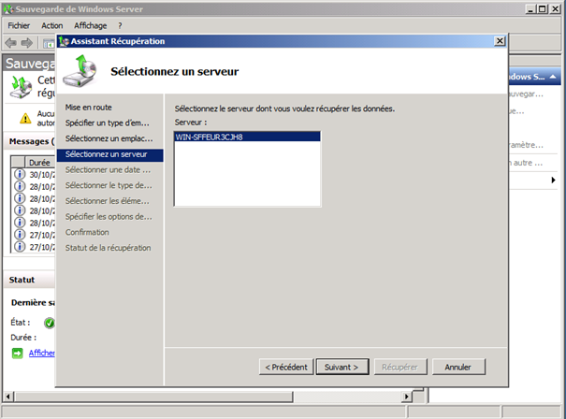Collapse the Actions pane header arrow
The height and width of the screenshot is (419, 566).
(553, 77)
